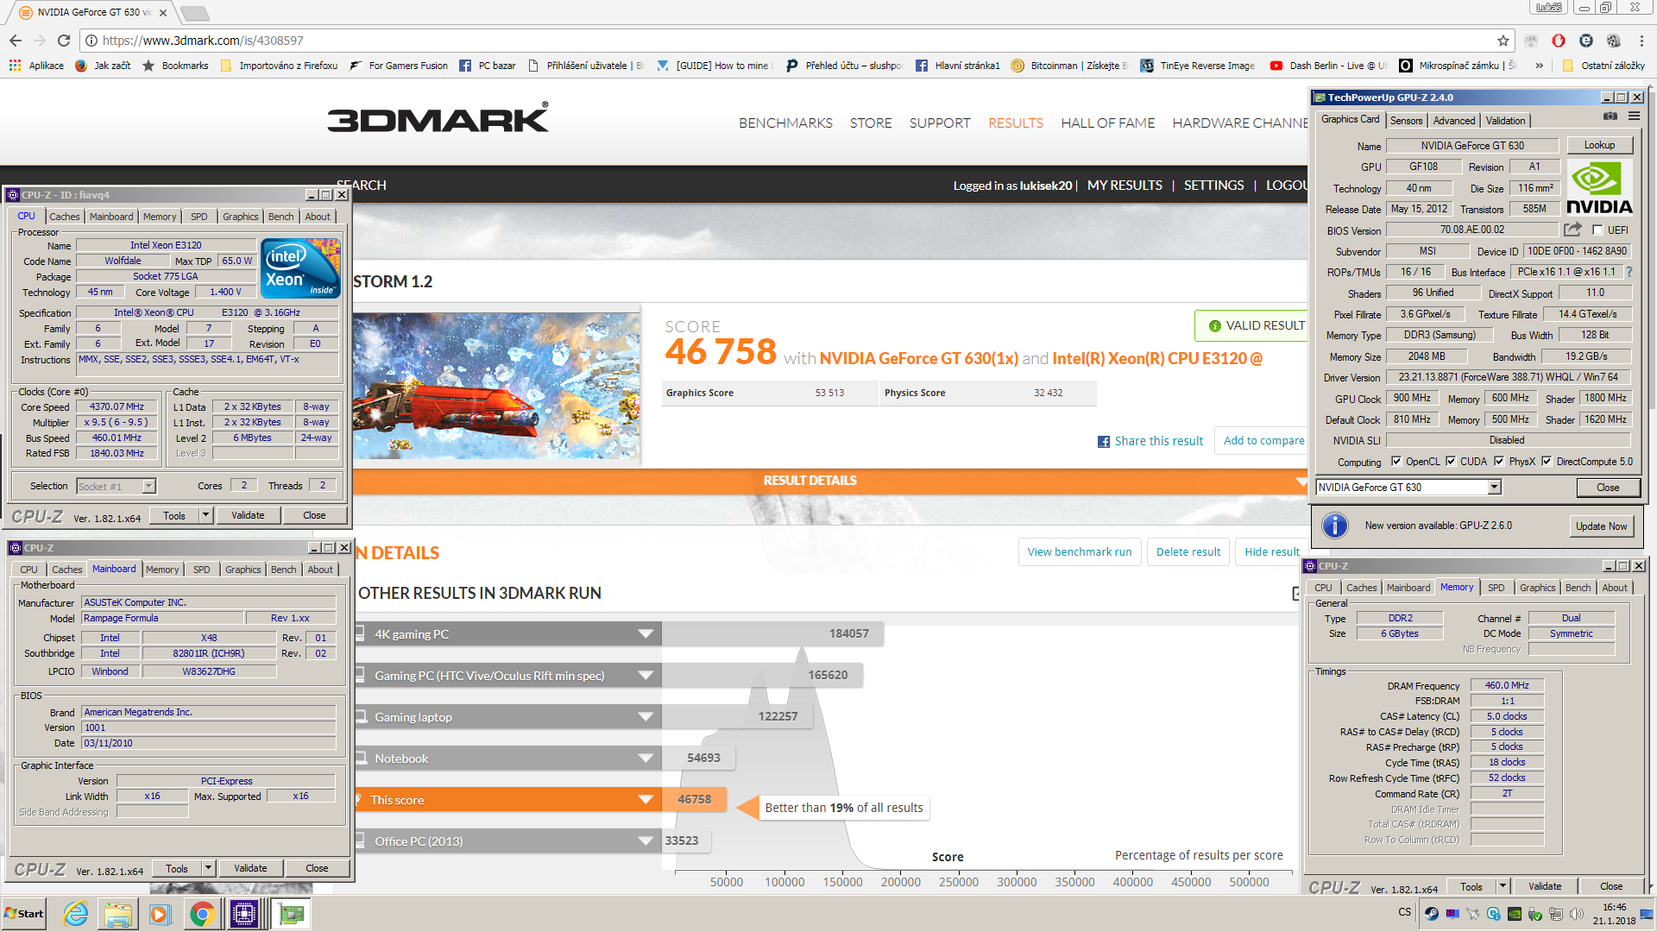Click the Delete result button
The image size is (1657, 932).
(x=1188, y=552)
